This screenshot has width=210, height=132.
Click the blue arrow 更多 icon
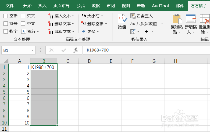coord(84,31)
